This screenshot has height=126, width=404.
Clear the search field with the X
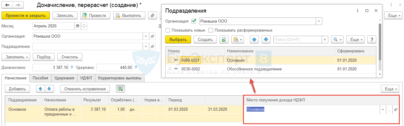(325, 40)
